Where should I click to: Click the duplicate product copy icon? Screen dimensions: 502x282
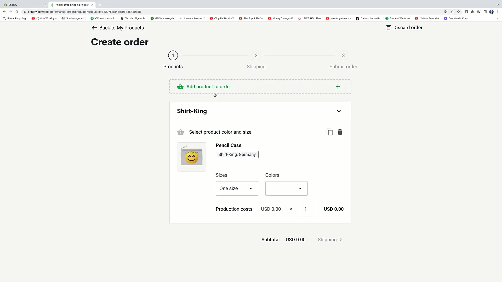pos(329,132)
